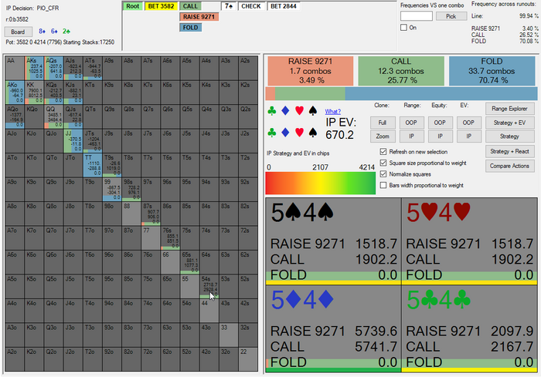Select the 5♠4♠ combo panel
The image size is (541, 377).
(x=333, y=241)
